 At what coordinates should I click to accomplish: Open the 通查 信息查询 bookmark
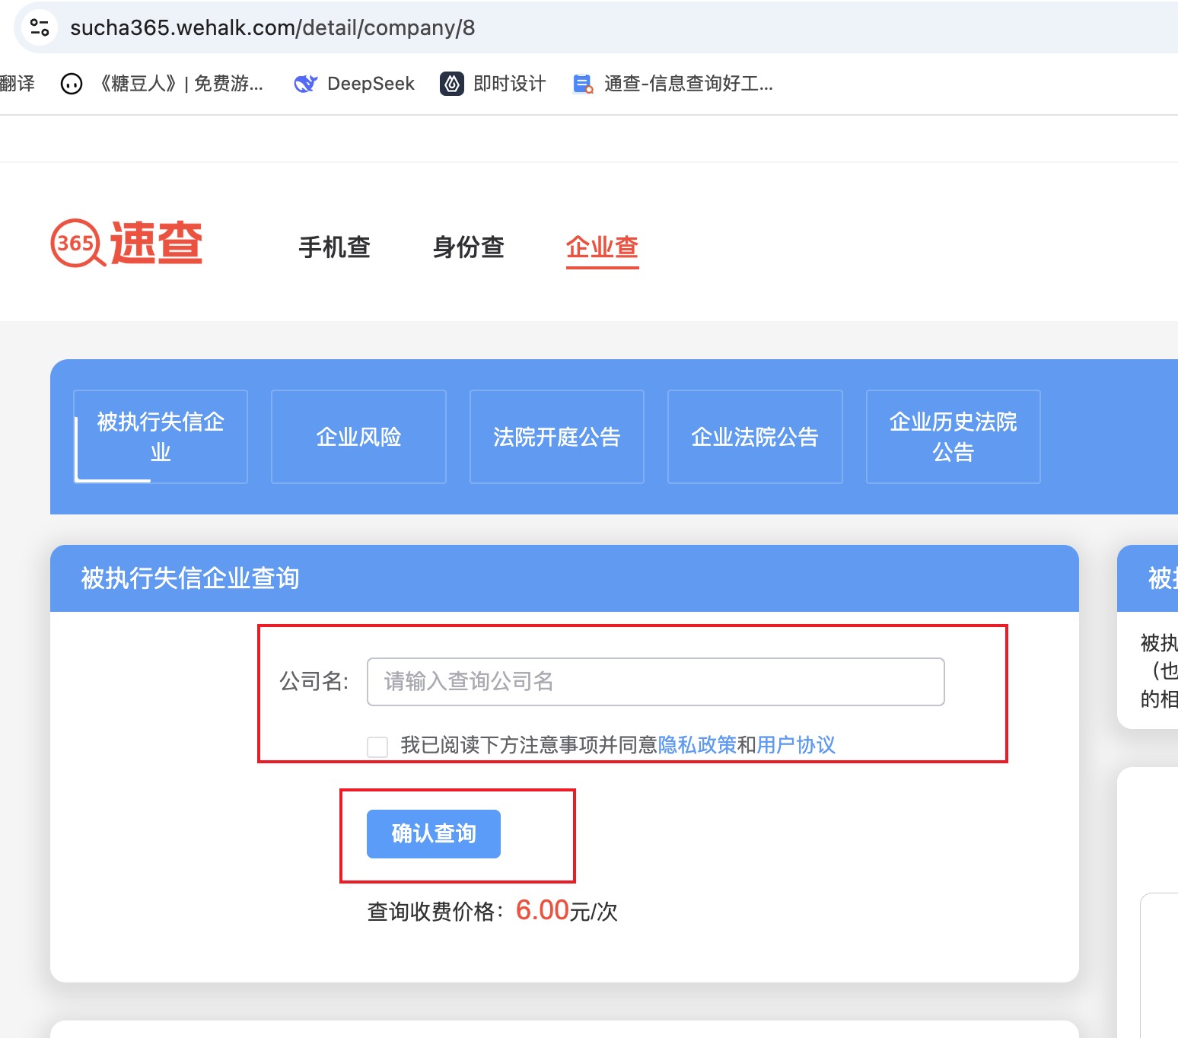pyautogui.click(x=673, y=84)
